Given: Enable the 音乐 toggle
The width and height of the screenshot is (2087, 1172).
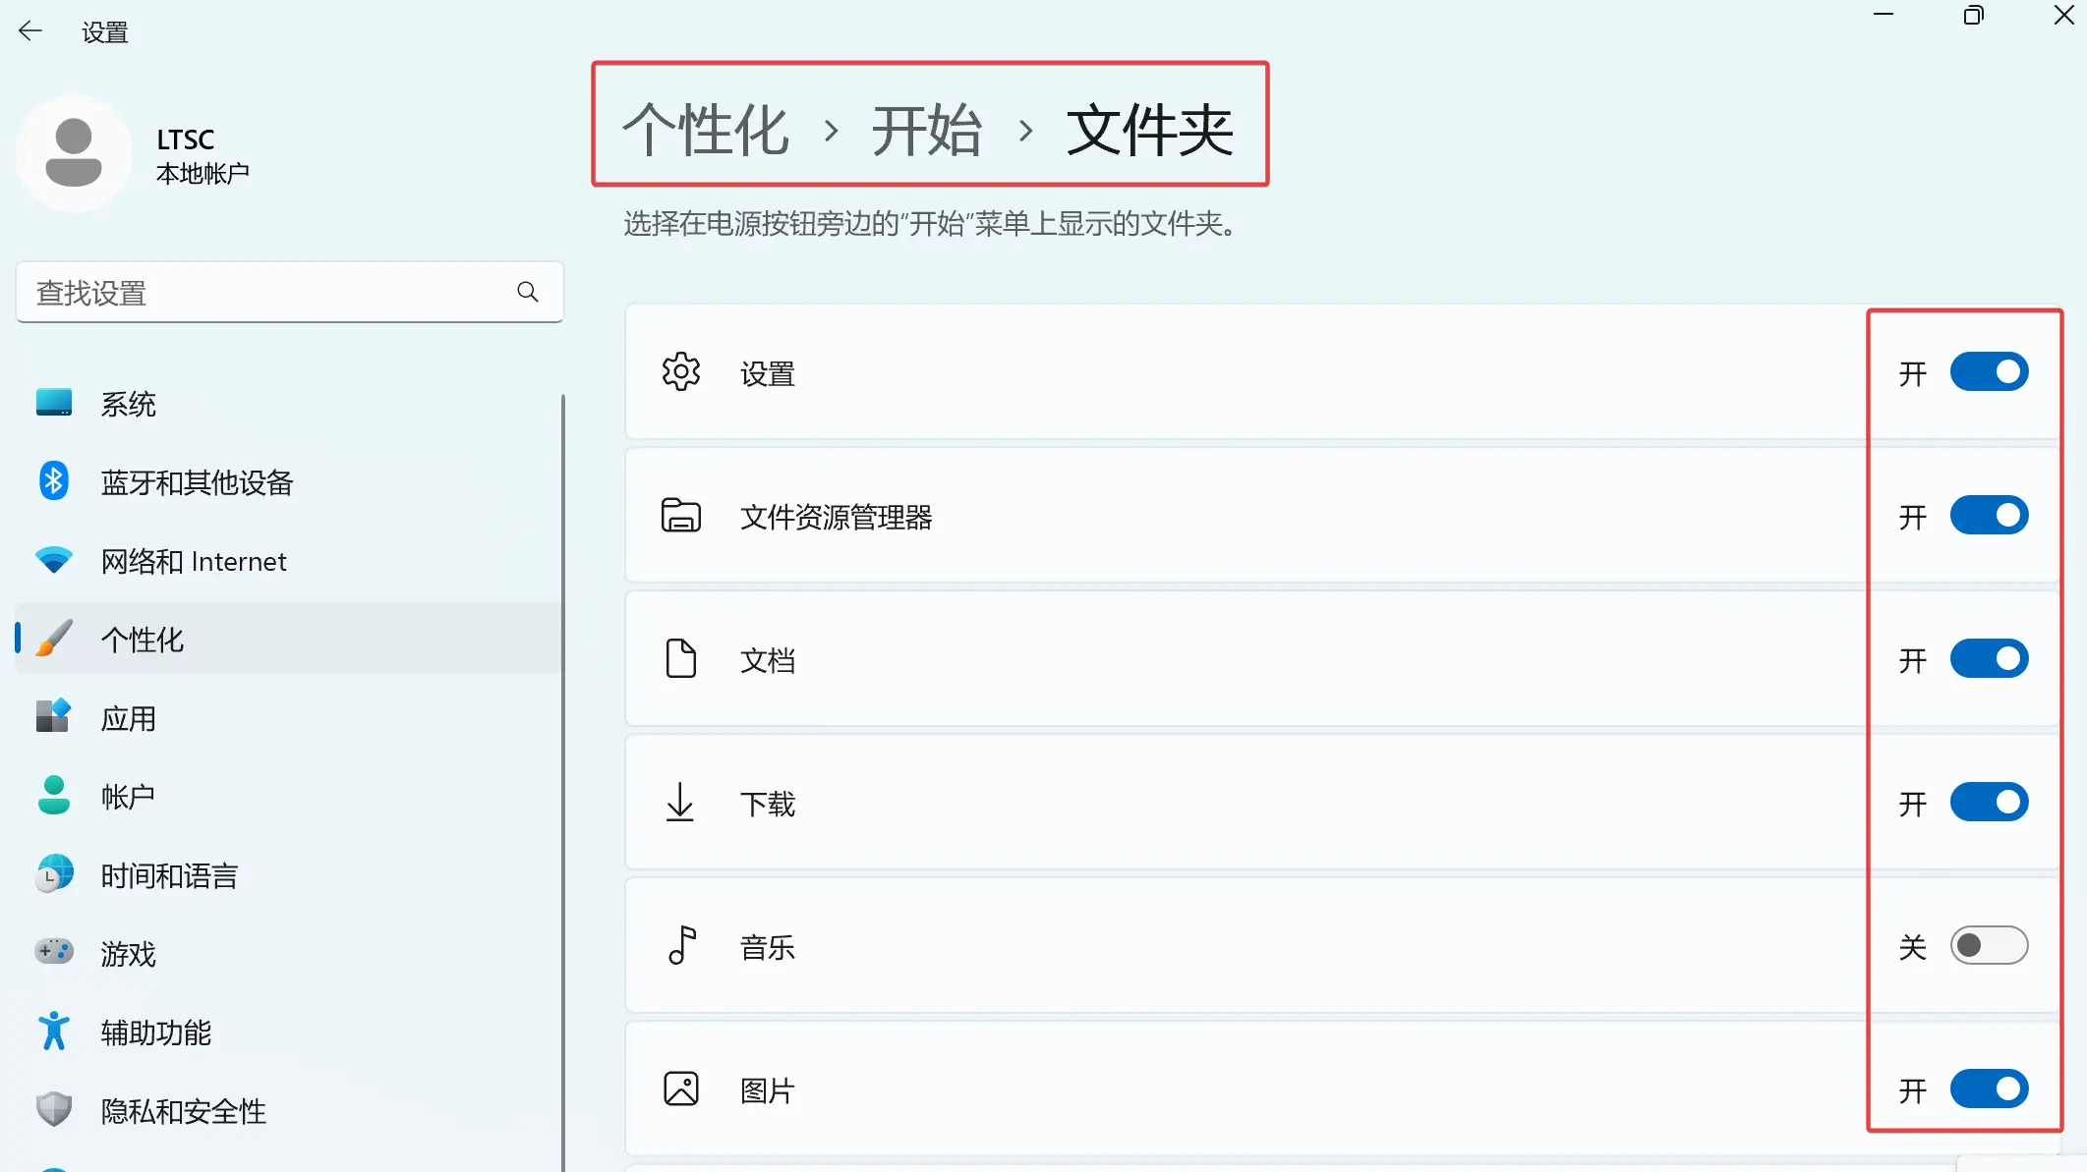Looking at the screenshot, I should click(1990, 946).
